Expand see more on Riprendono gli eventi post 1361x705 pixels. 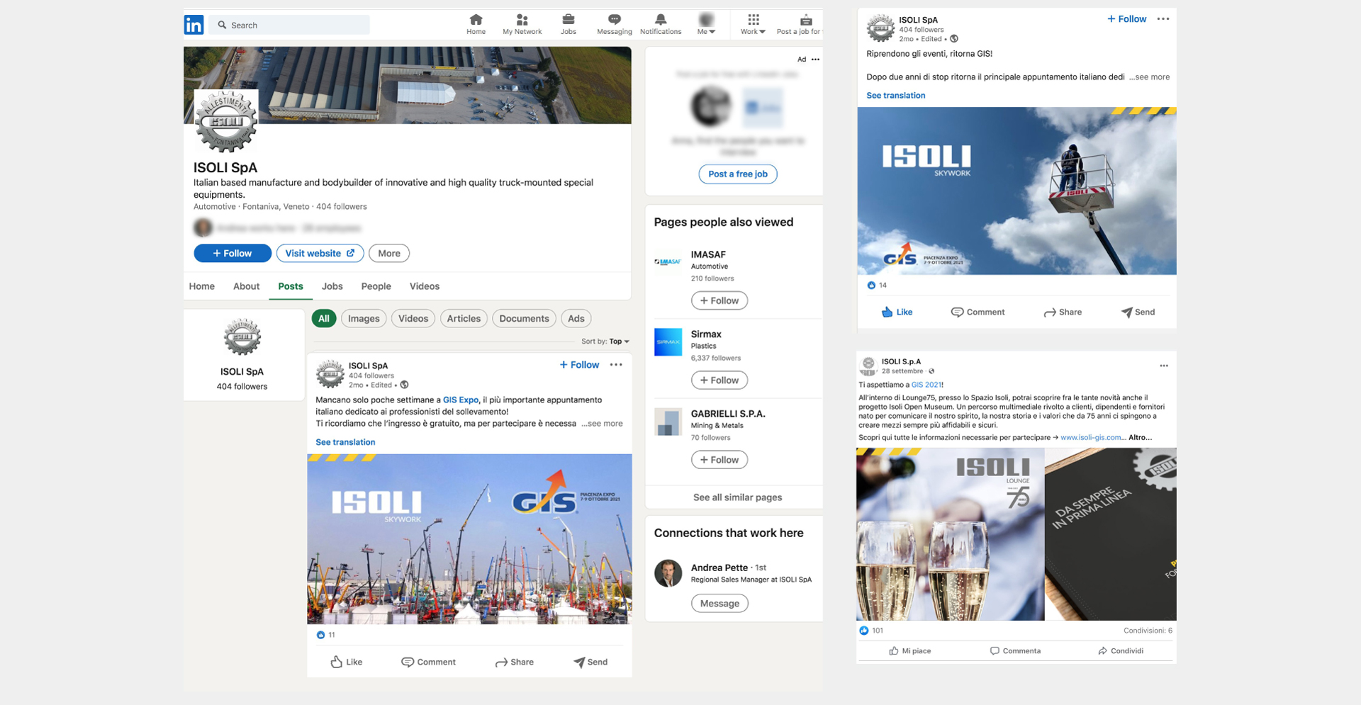pos(1150,77)
